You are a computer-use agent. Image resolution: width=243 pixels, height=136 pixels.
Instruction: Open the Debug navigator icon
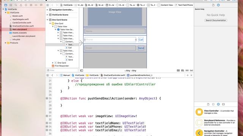[31, 5]
